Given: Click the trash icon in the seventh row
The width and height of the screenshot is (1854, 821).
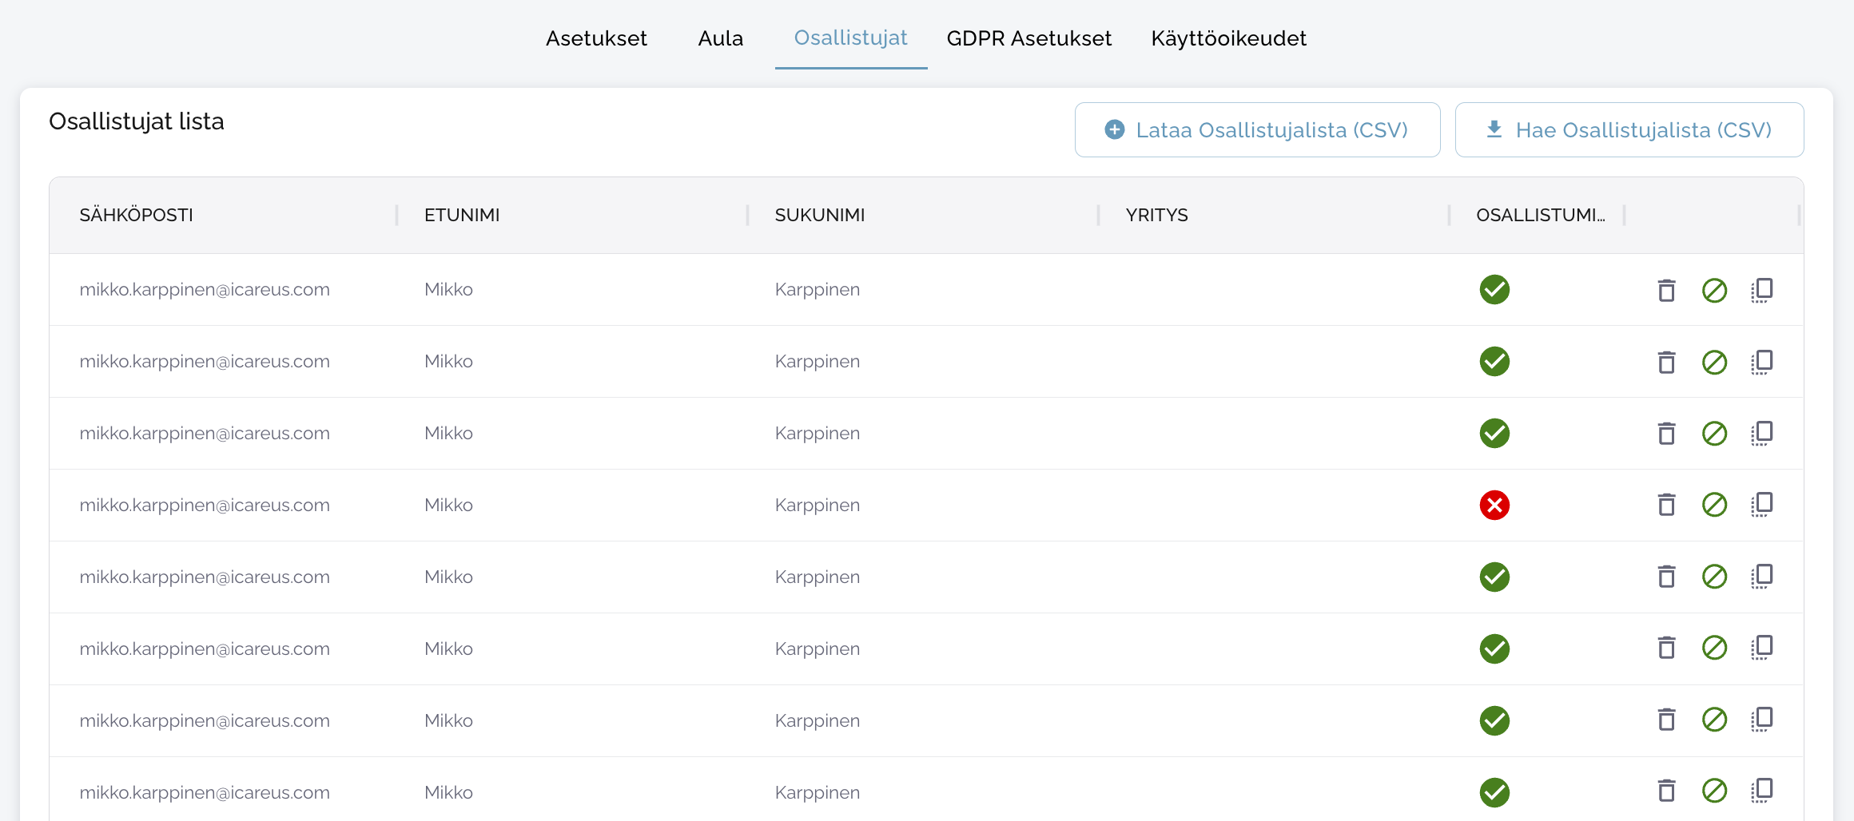Looking at the screenshot, I should (1666, 720).
